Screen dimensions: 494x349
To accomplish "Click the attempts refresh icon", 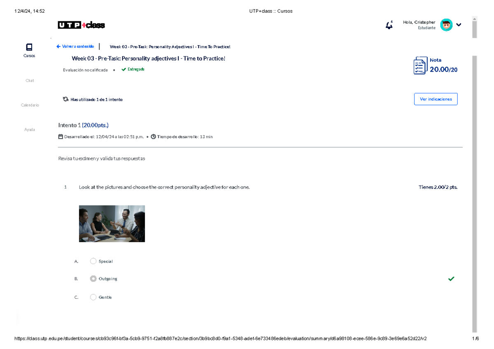I will click(x=65, y=99).
